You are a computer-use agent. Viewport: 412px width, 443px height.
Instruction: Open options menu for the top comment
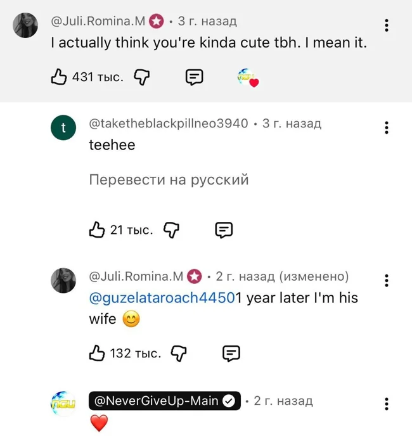tap(387, 25)
